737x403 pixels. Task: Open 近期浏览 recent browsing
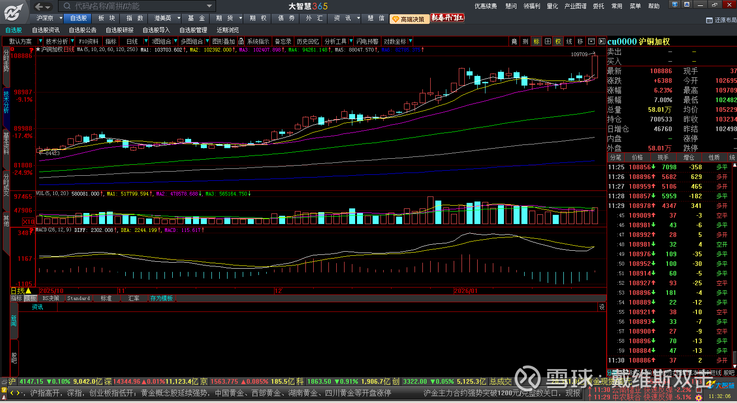tap(228, 30)
